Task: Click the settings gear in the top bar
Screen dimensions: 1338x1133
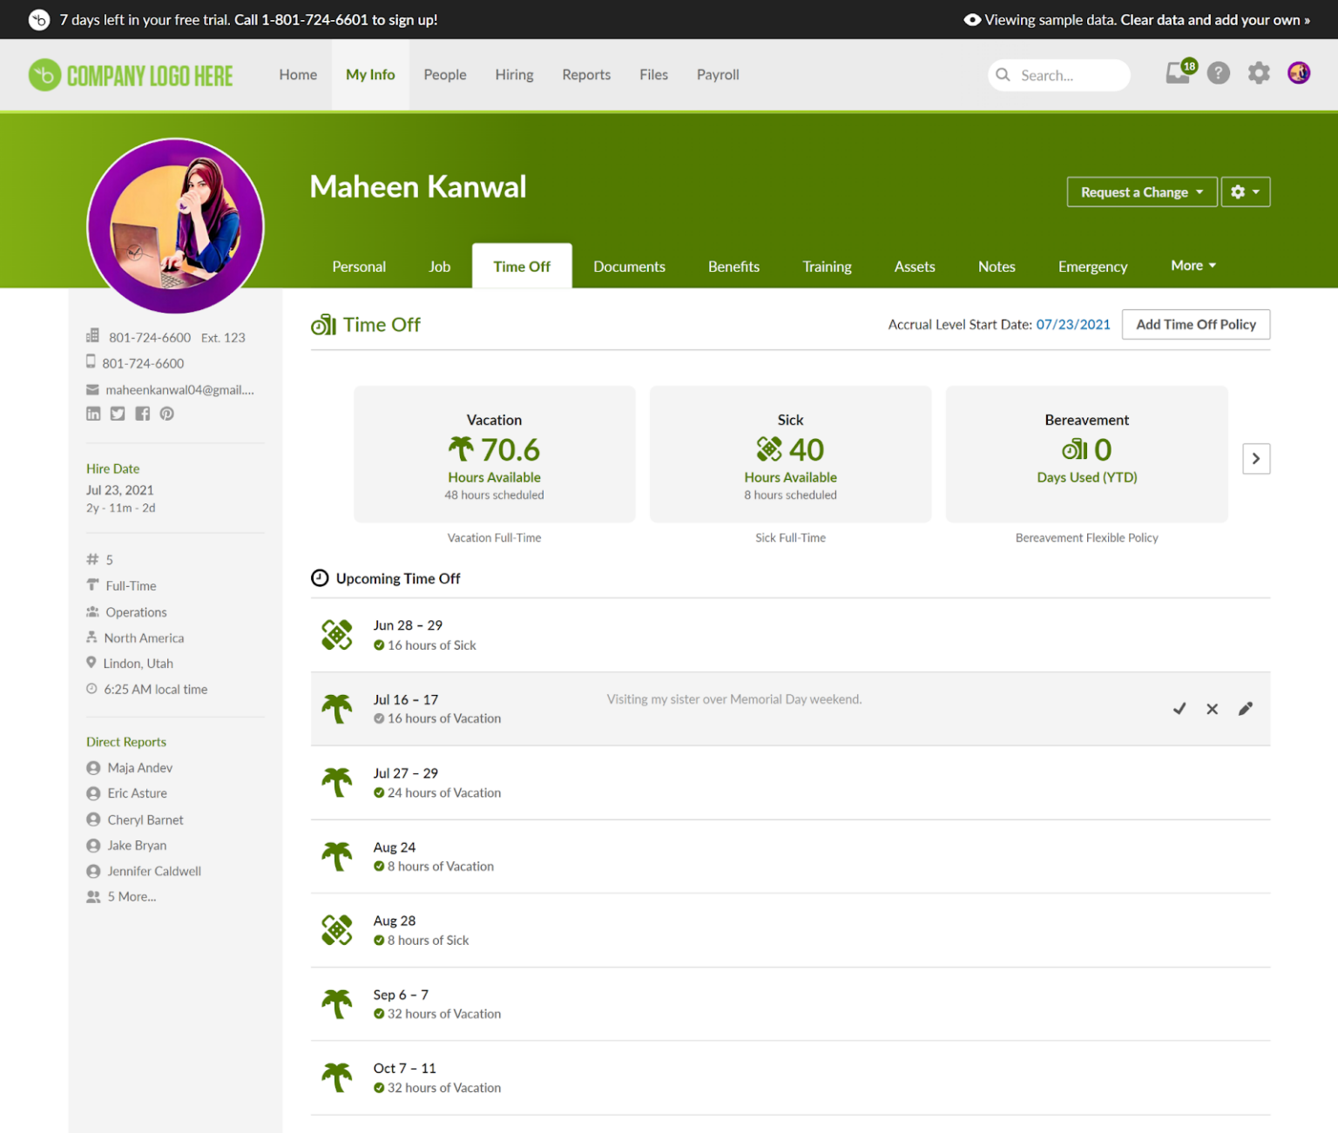Action: pyautogui.click(x=1259, y=74)
